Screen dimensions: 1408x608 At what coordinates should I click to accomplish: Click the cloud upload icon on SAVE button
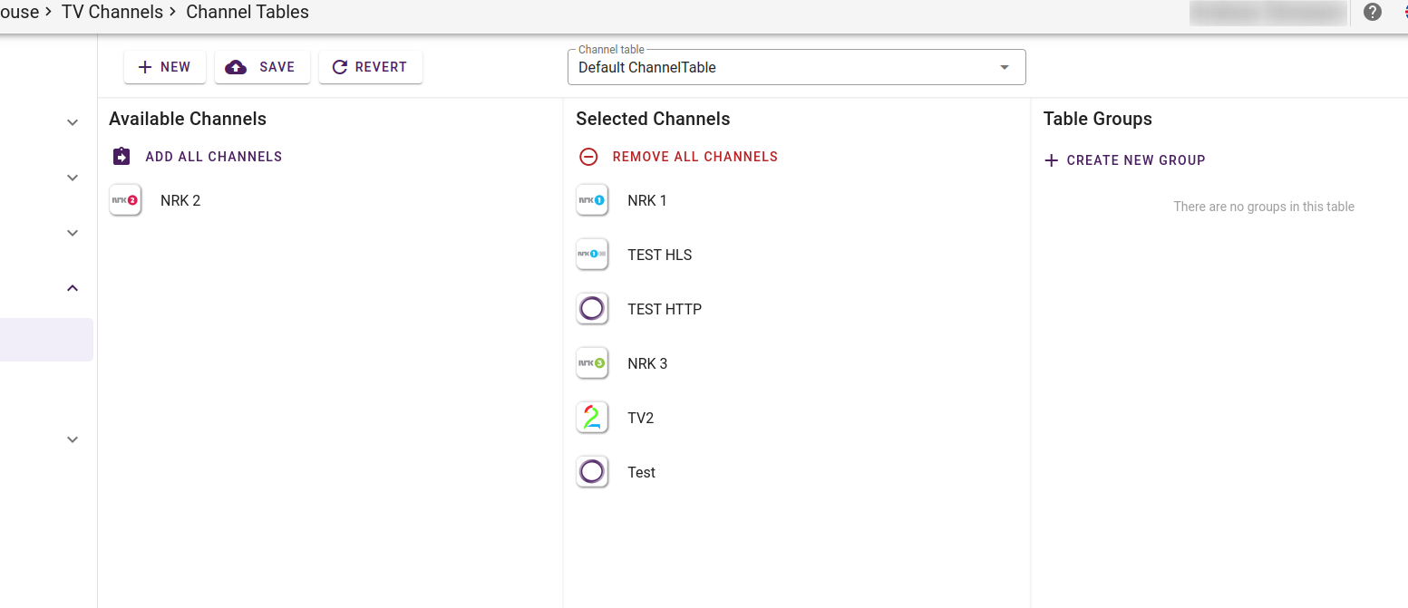point(236,66)
